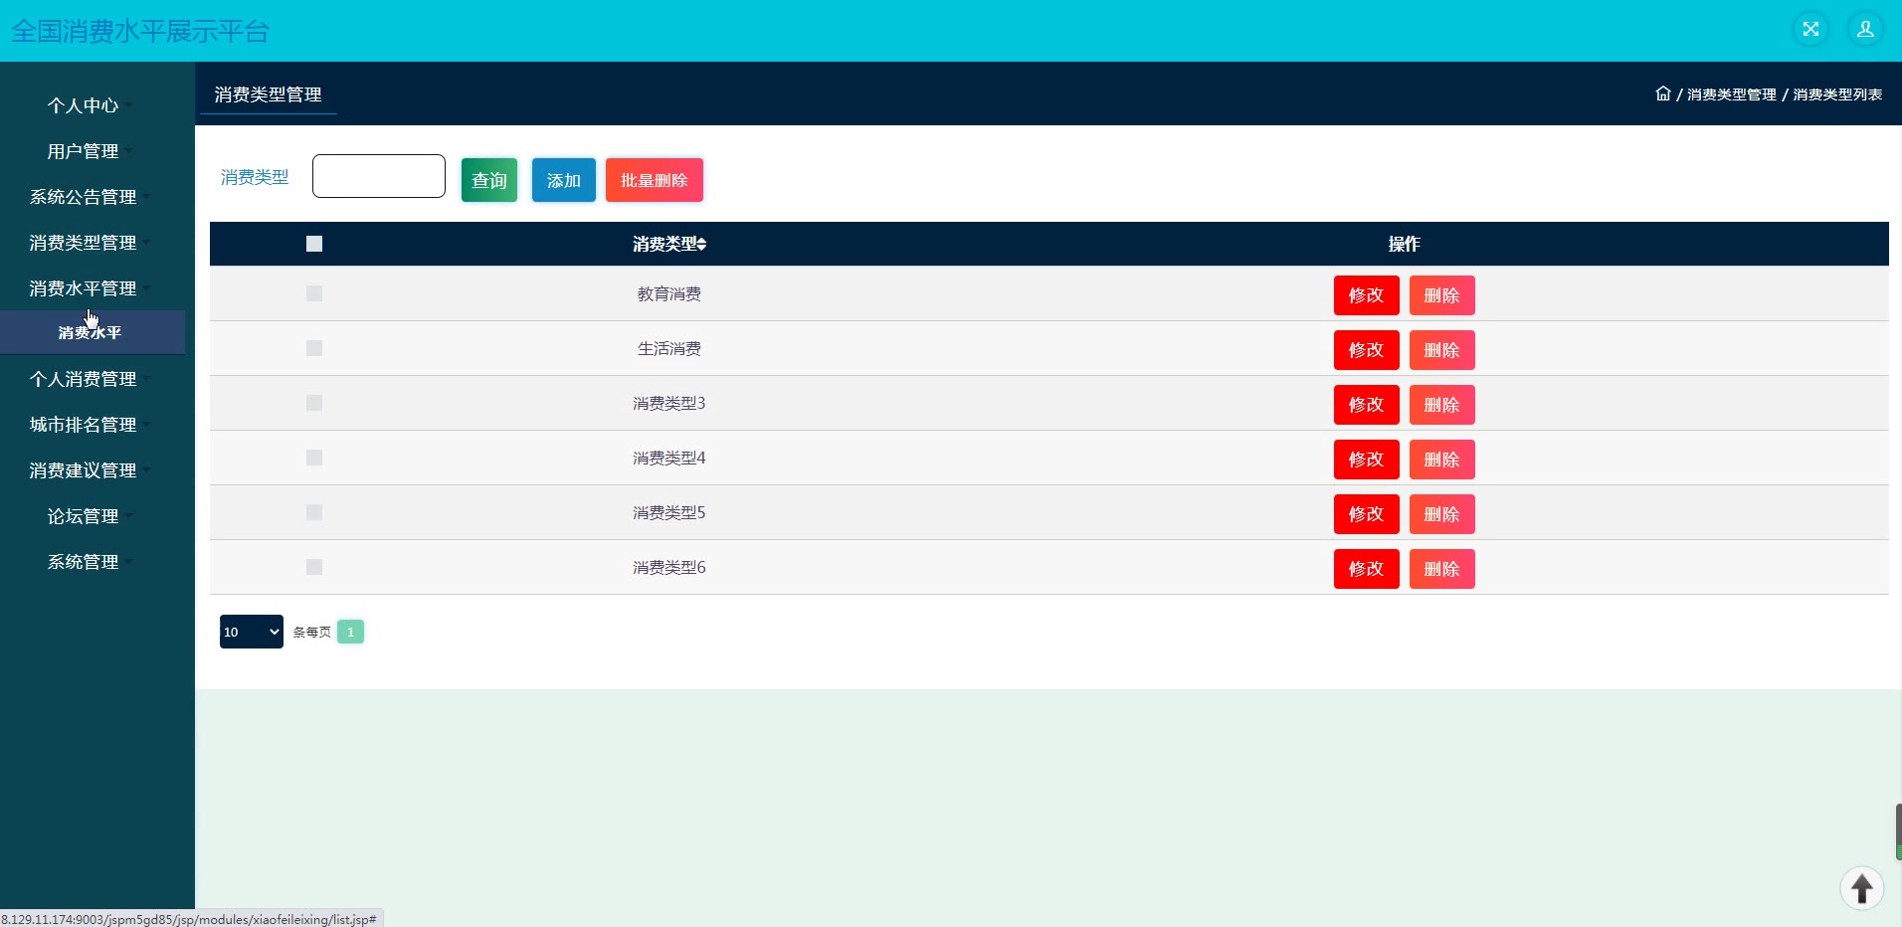1902x927 pixels.
Task: Click 删除 for 消费类型5 row
Action: pos(1442,514)
